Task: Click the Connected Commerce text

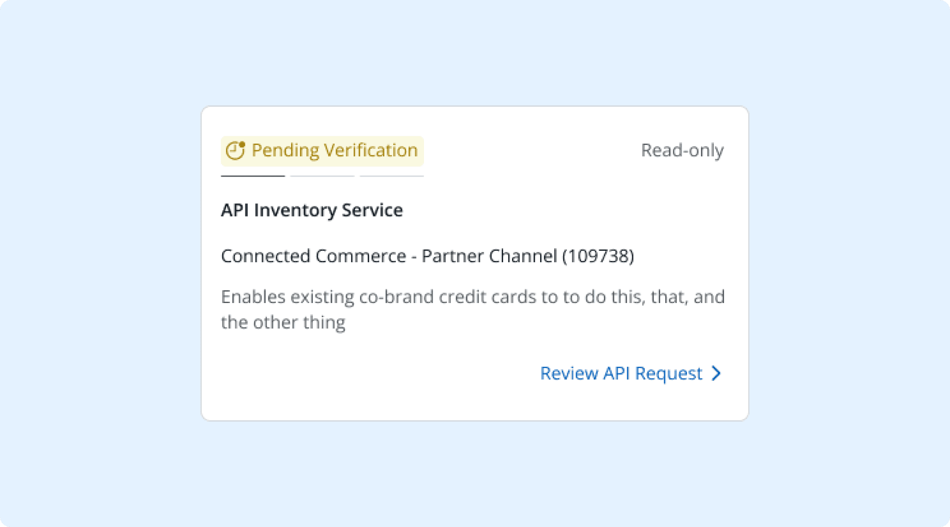Action: pyautogui.click(x=313, y=256)
